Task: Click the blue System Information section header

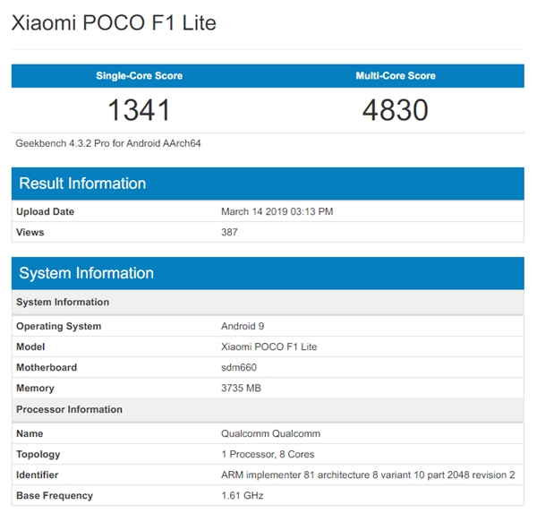Action: tap(268, 273)
